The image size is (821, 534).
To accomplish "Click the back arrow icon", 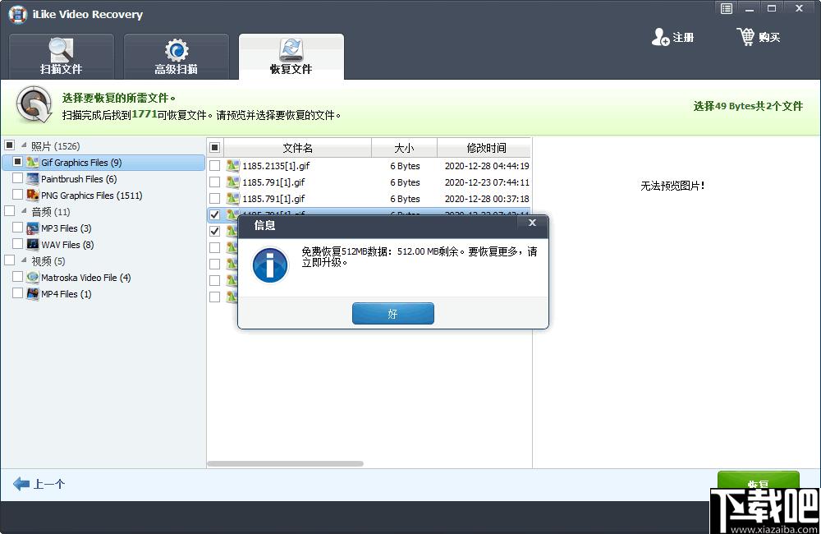I will [x=21, y=484].
